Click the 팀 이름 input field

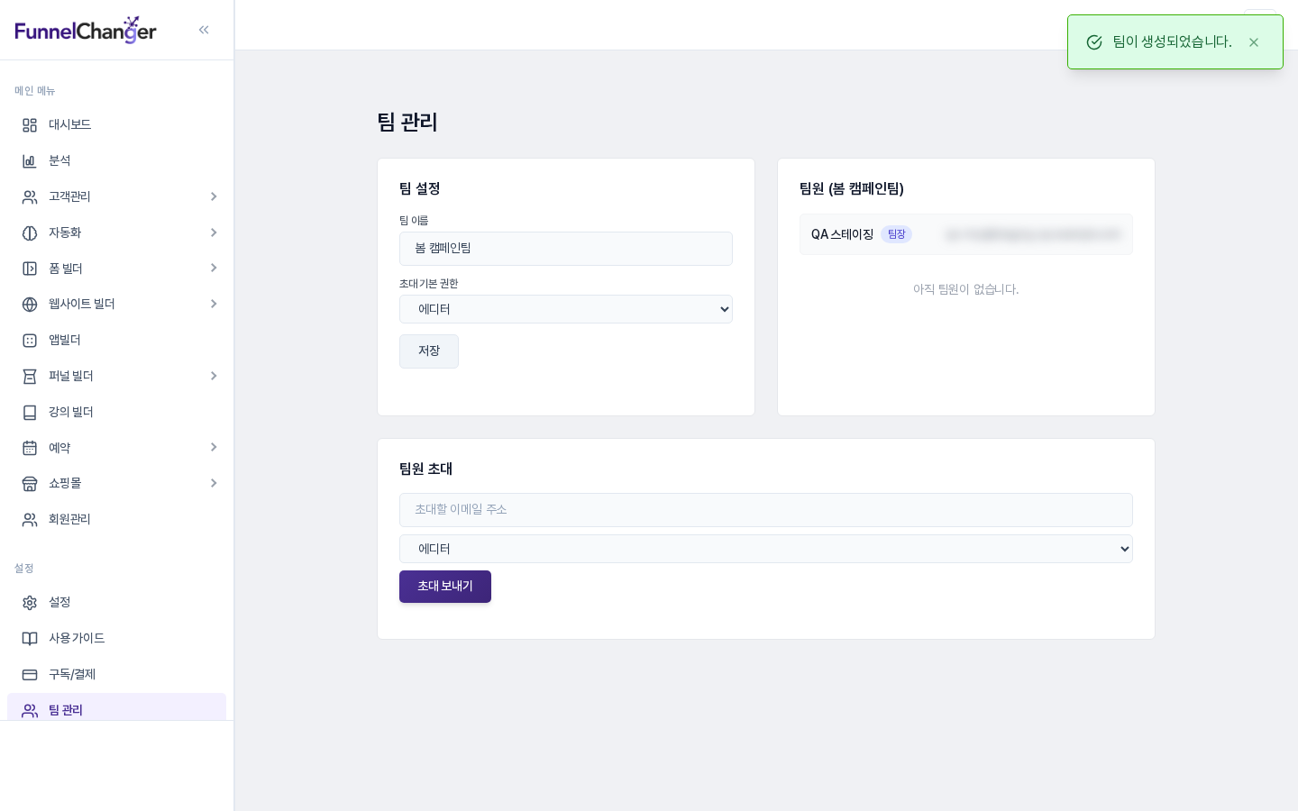click(x=566, y=249)
